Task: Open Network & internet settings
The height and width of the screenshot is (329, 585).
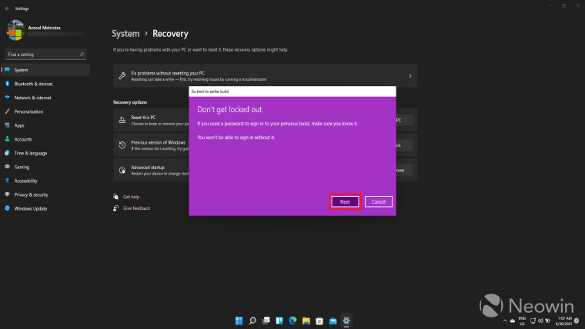Action: tap(46, 98)
